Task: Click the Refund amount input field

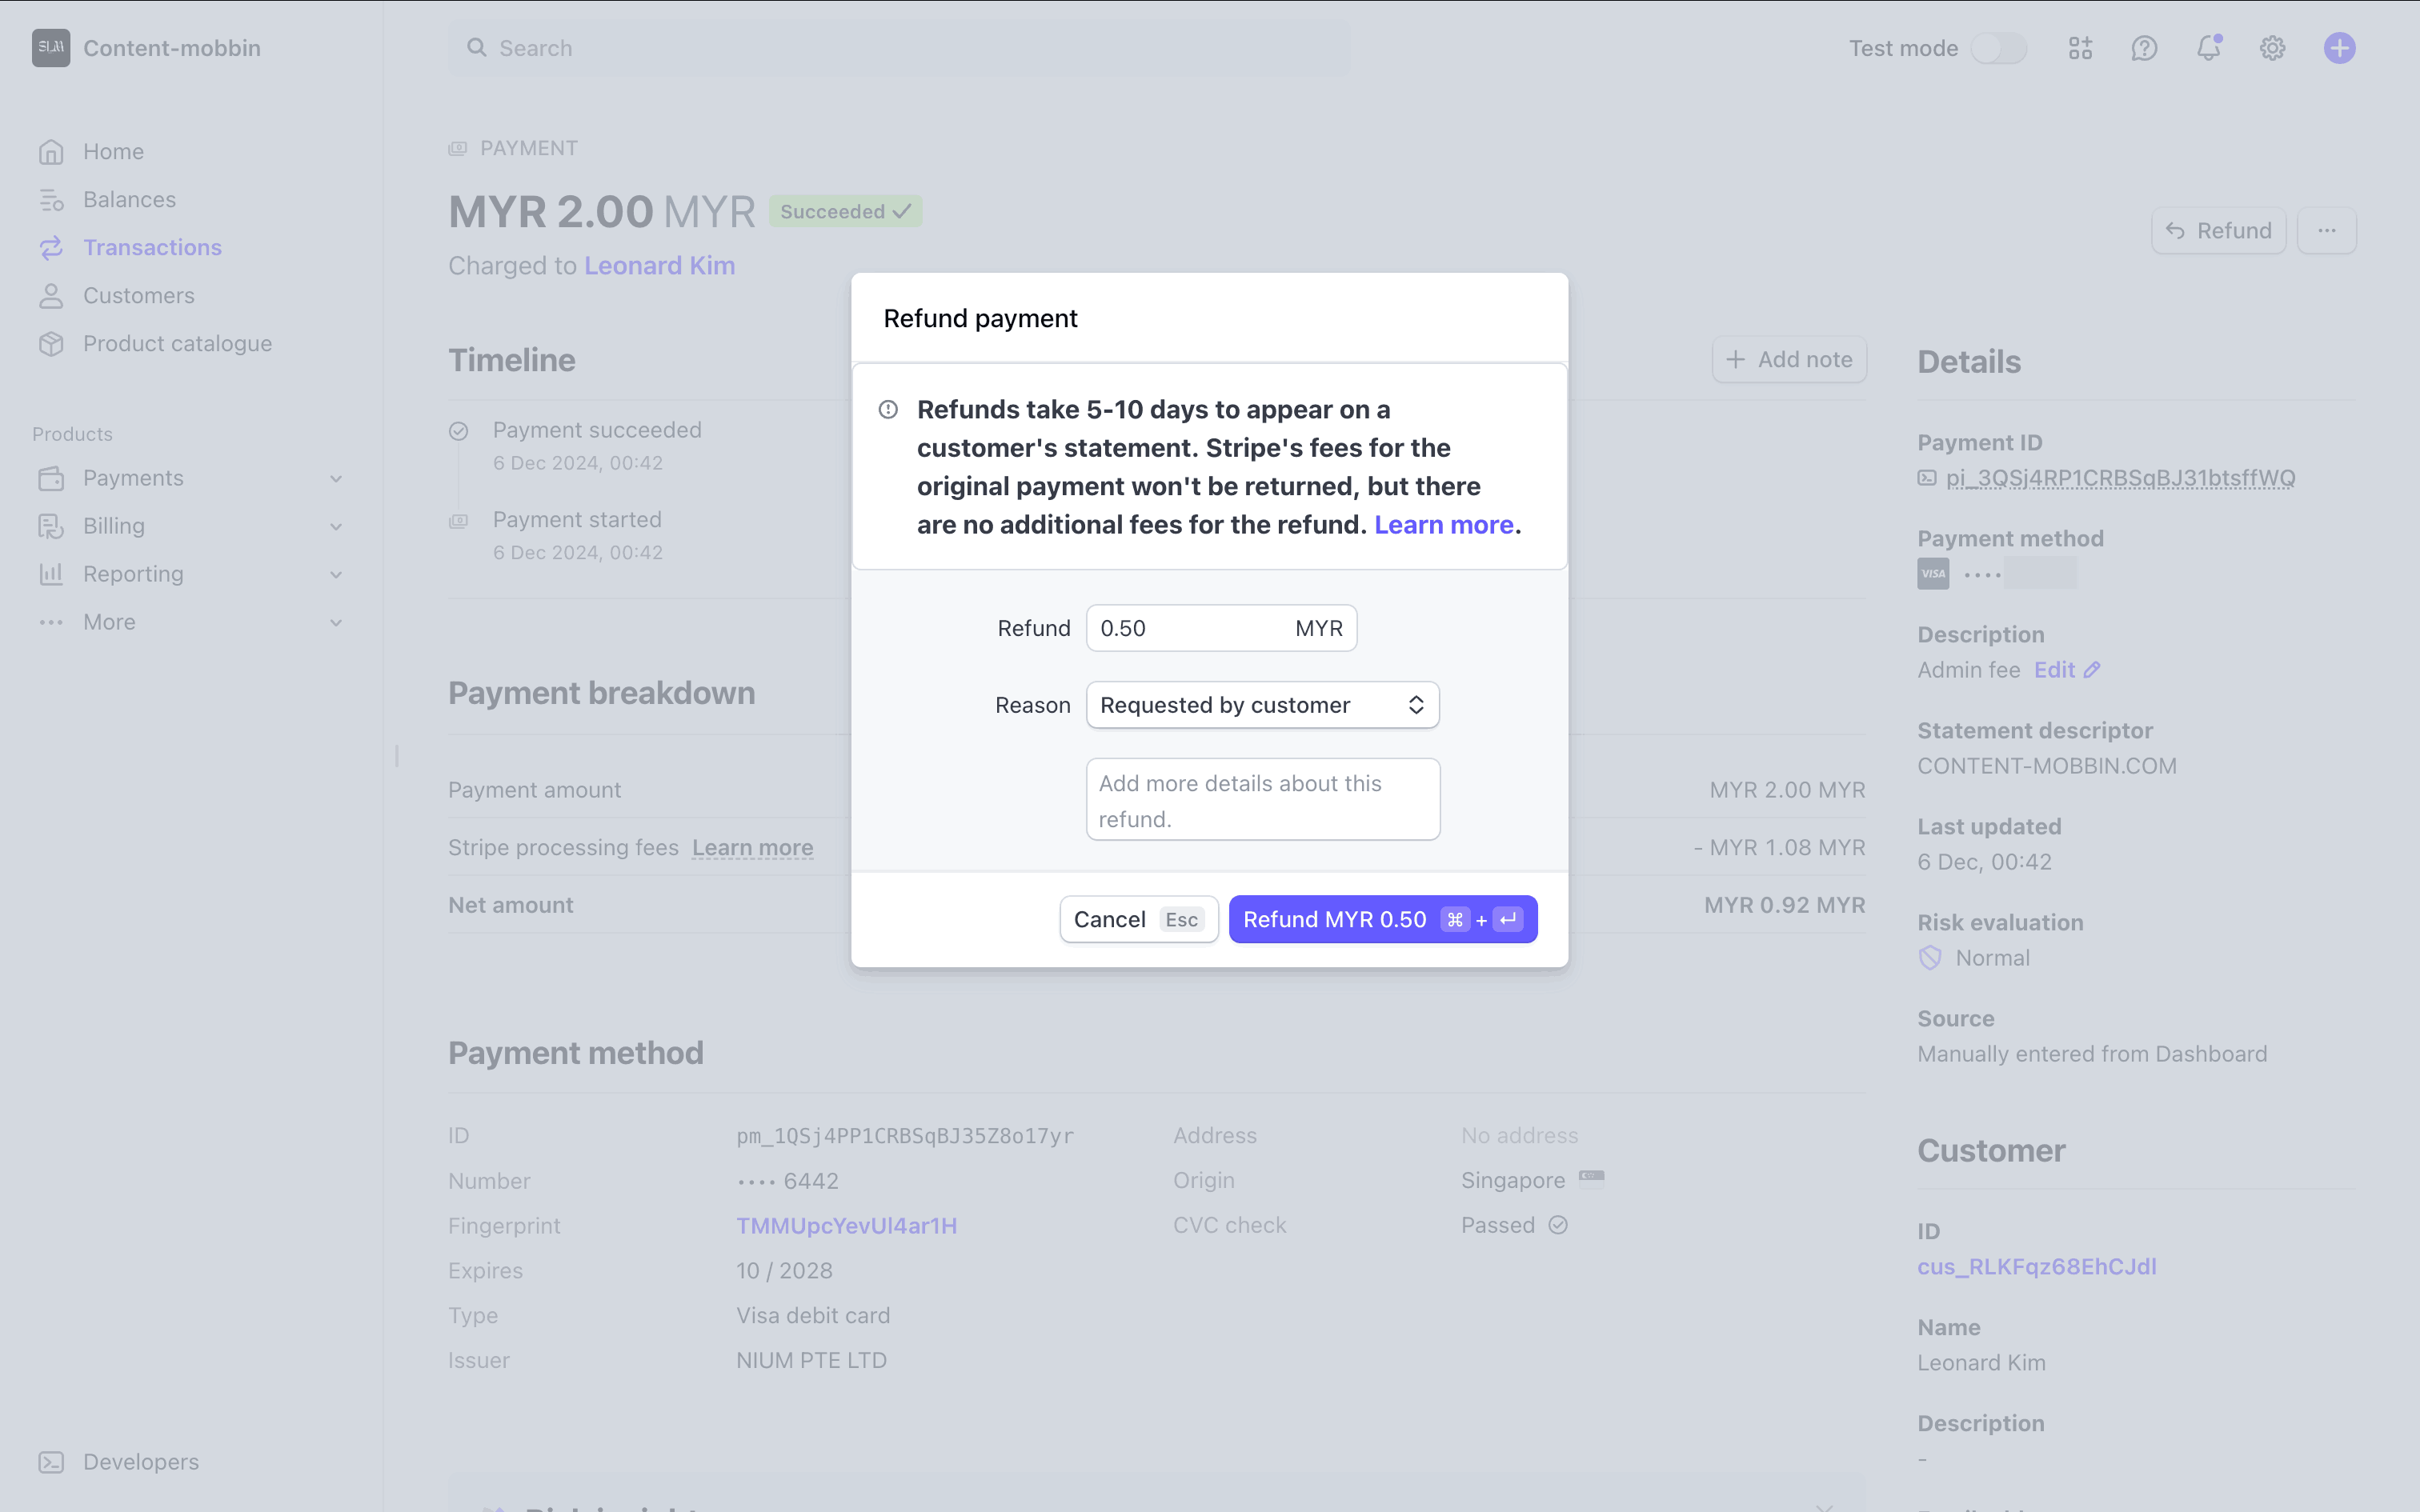Action: [1190, 628]
